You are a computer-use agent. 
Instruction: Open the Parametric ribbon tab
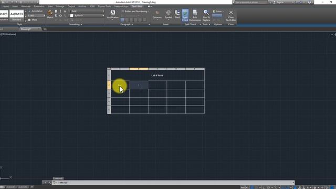tap(39, 6)
